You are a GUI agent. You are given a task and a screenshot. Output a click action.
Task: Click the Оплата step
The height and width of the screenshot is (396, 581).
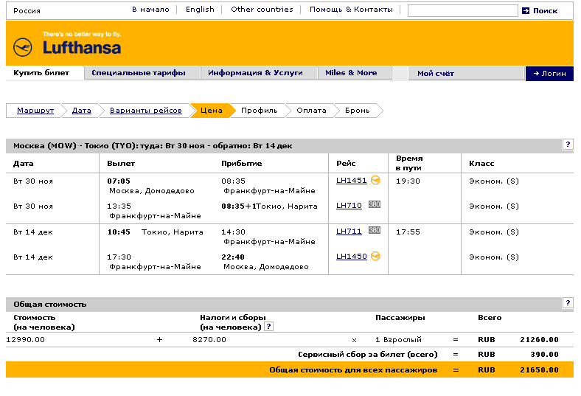311,111
